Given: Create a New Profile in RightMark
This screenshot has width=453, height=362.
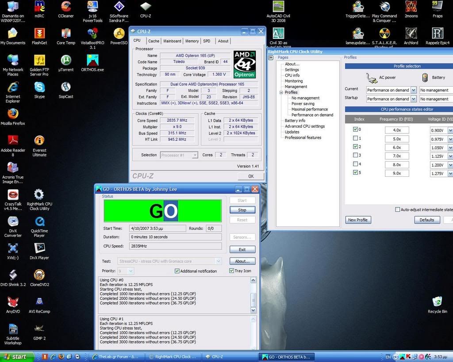Looking at the screenshot, I should point(358,220).
